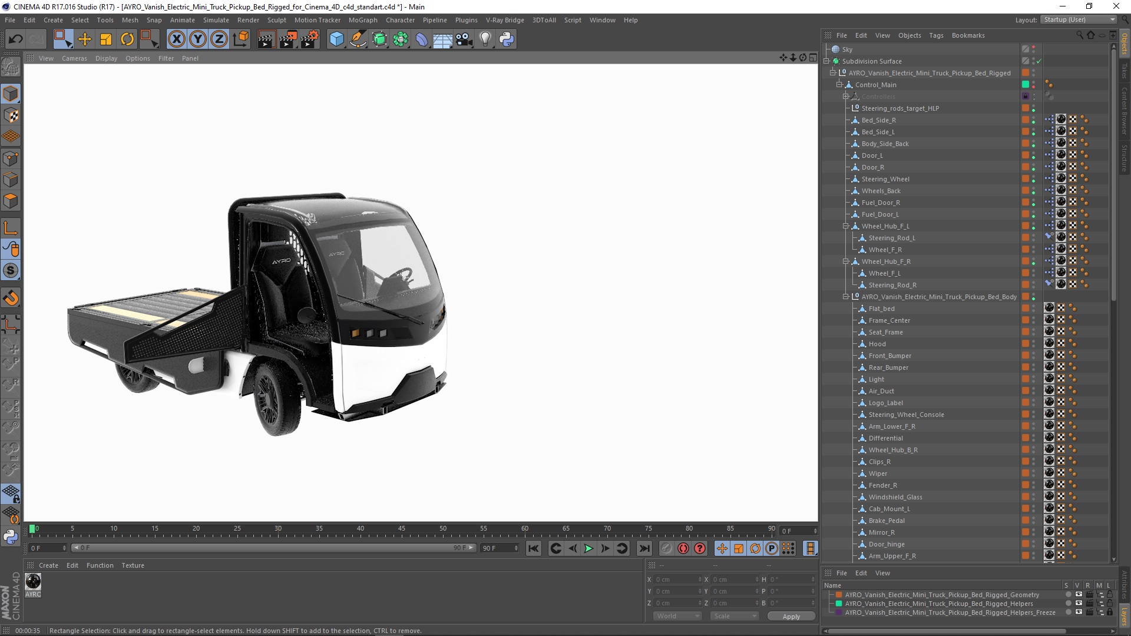Viewport: 1131px width, 636px height.
Task: Switch to Polygons mode
Action: tap(11, 201)
